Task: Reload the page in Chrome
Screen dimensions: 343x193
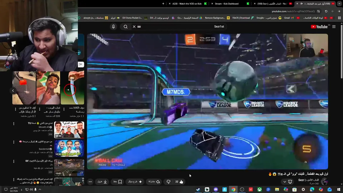Action: tap(326, 11)
